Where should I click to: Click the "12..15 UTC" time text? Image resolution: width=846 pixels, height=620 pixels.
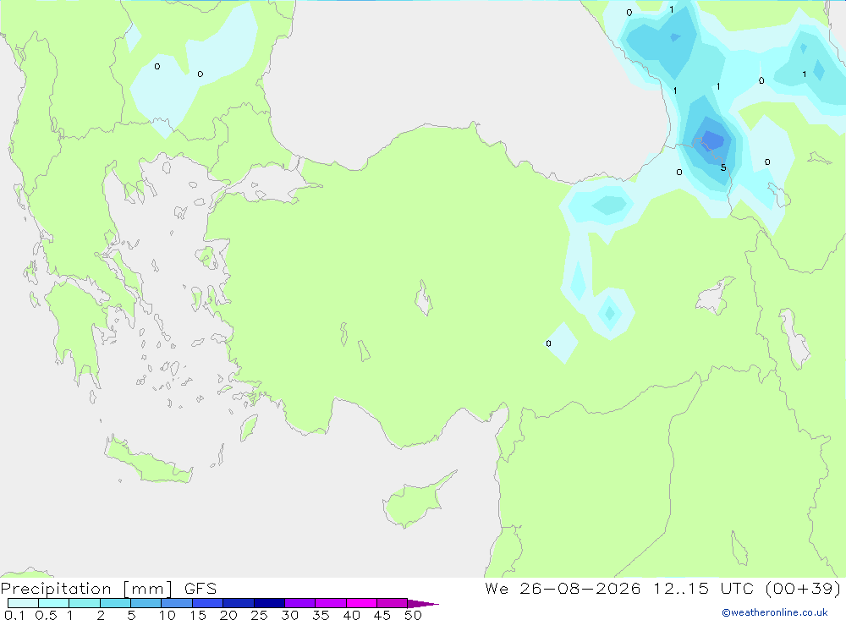coord(703,589)
